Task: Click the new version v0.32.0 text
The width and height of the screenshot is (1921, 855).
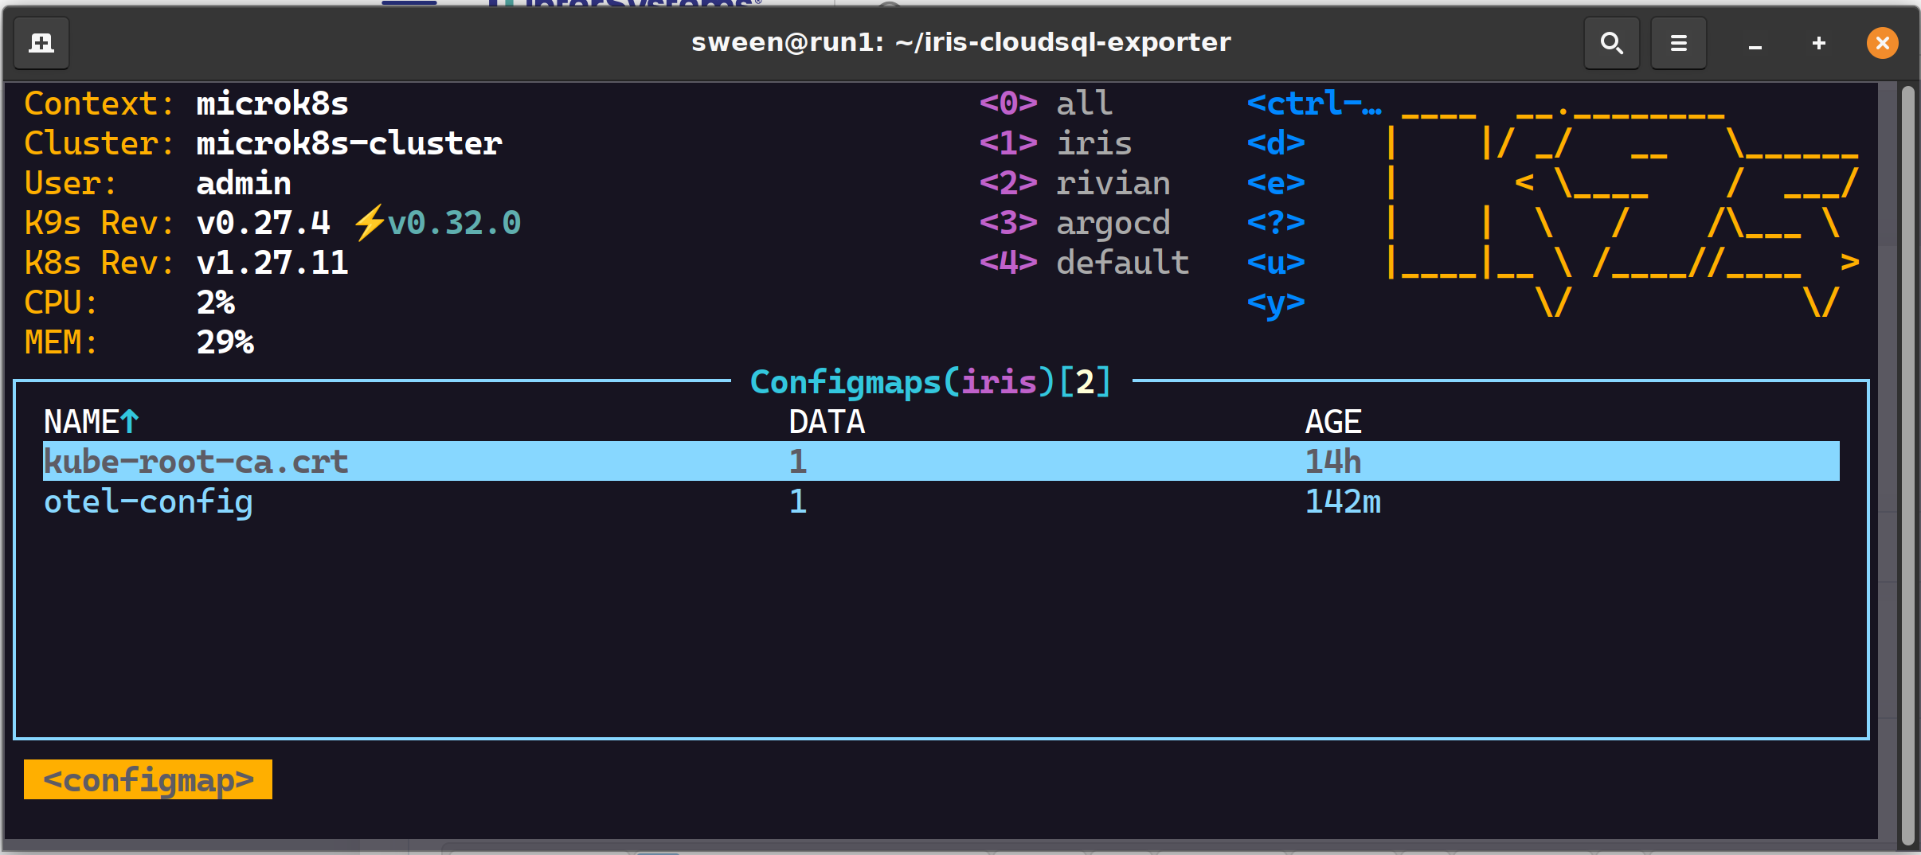Action: pos(454,223)
